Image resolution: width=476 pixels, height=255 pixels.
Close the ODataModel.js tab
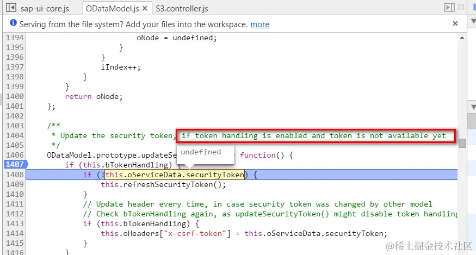tap(145, 8)
